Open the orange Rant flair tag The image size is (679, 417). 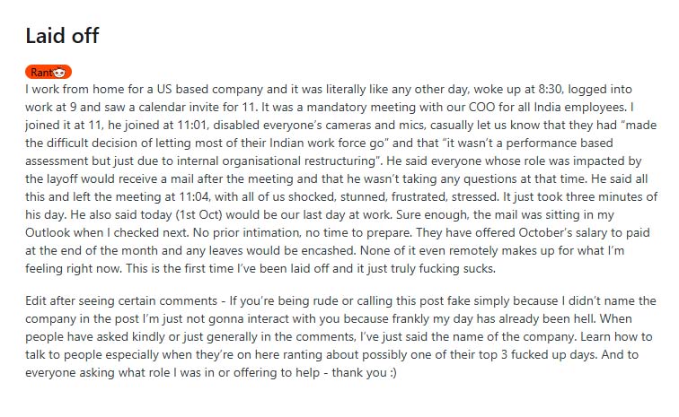[x=40, y=72]
